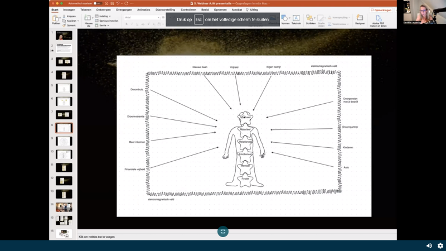The height and width of the screenshot is (251, 446).
Task: Click the Opmerkingen button
Action: pos(382,10)
